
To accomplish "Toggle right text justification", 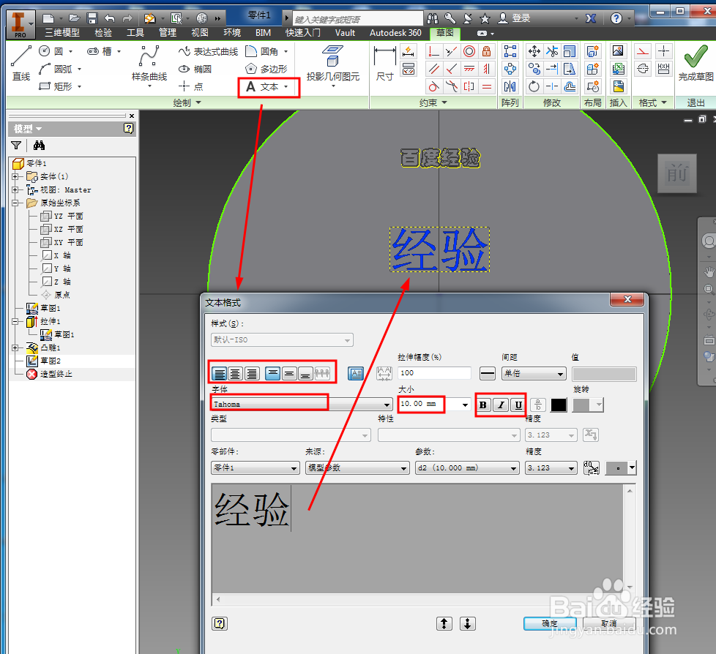I will 252,374.
